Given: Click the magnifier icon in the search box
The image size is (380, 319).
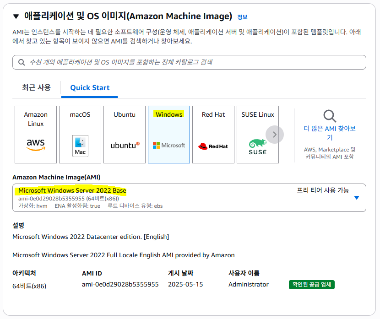Looking at the screenshot, I should 22,62.
